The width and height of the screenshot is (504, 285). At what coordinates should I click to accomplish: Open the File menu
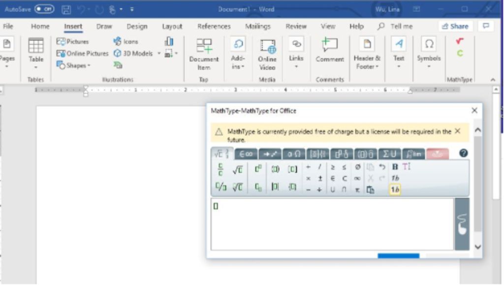coord(8,27)
